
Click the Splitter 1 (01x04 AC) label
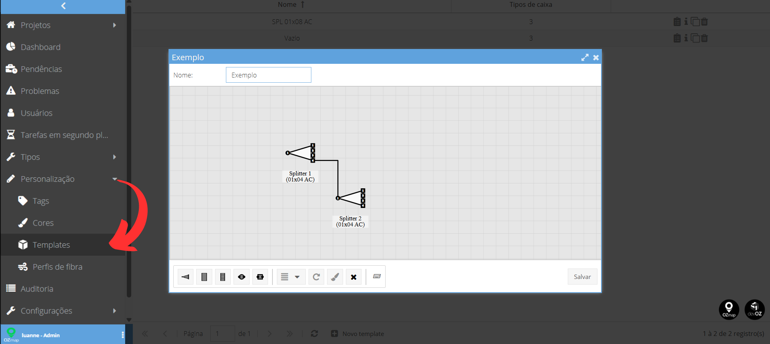pyautogui.click(x=300, y=177)
